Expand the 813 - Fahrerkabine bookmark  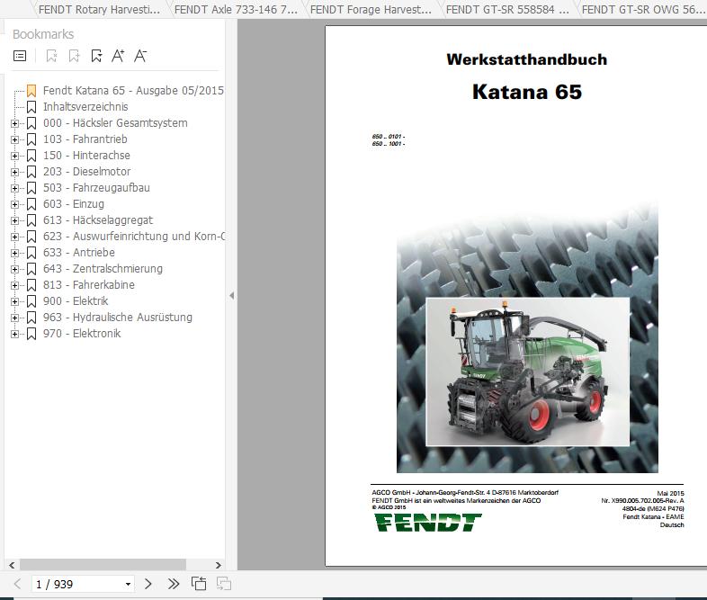(15, 286)
